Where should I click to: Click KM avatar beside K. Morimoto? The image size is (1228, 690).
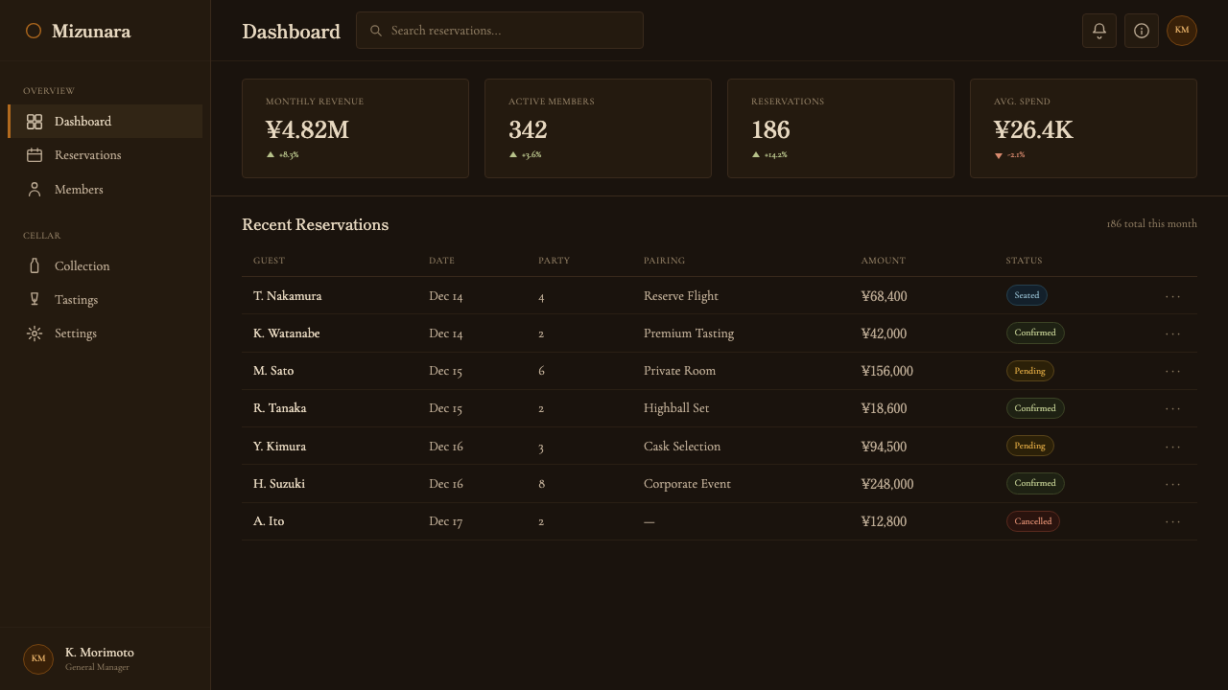point(38,659)
